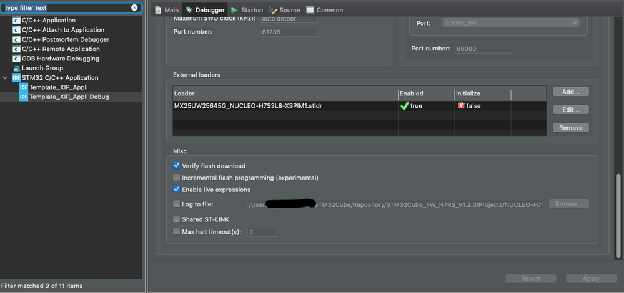
Task: Click the Revert button
Action: pyautogui.click(x=530, y=278)
